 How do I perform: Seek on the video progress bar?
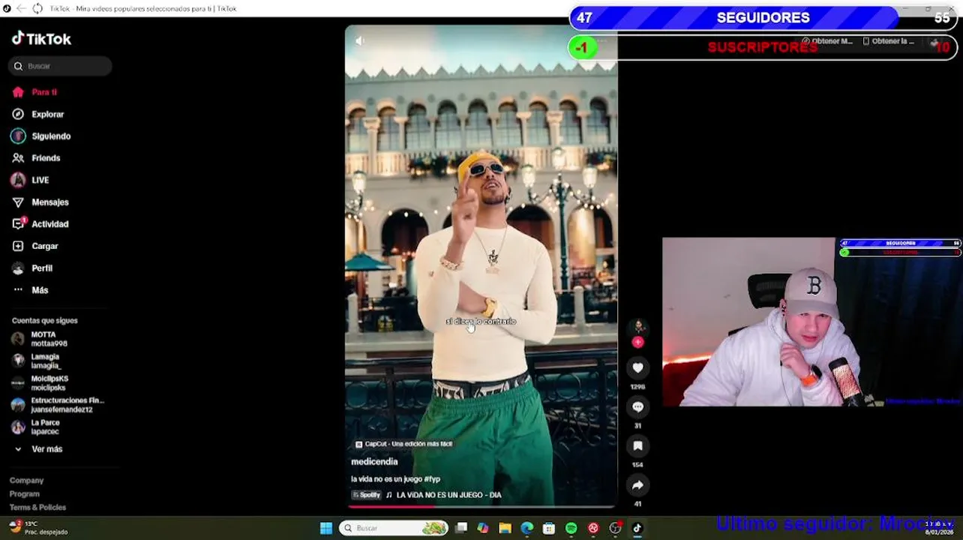[481, 506]
